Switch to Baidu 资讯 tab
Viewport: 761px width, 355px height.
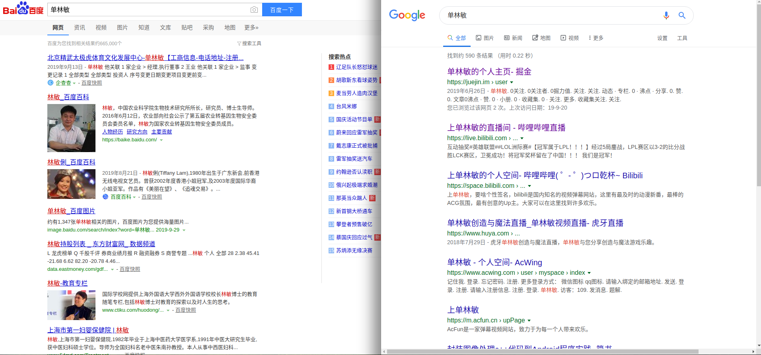(80, 27)
